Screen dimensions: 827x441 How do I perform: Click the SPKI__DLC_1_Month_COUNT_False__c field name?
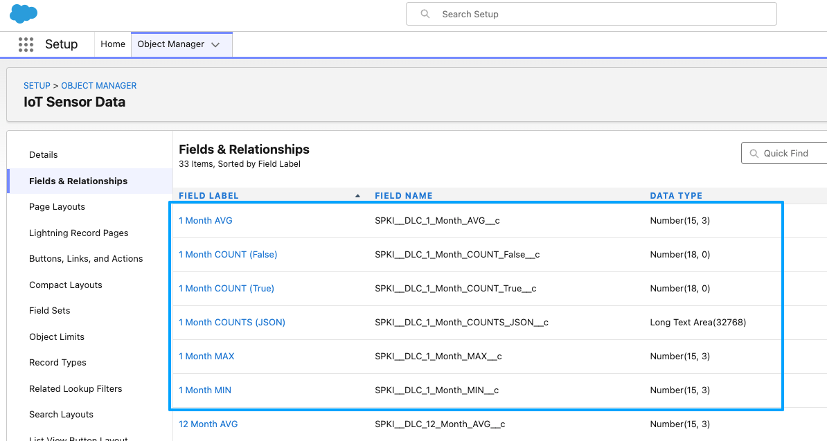pyautogui.click(x=457, y=255)
